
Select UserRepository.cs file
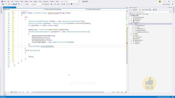point(141,29)
